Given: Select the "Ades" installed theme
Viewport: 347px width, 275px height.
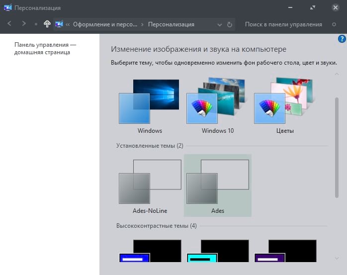Looking at the screenshot, I should (x=218, y=185).
